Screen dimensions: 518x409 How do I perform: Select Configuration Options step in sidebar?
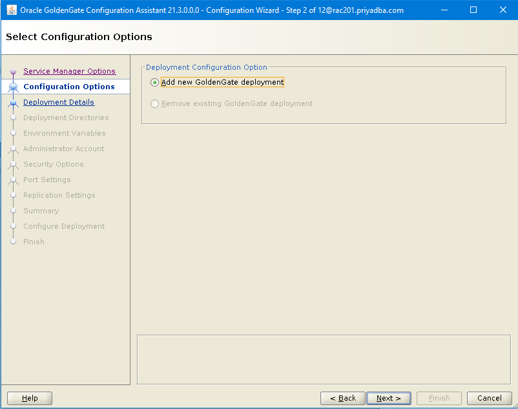click(69, 87)
